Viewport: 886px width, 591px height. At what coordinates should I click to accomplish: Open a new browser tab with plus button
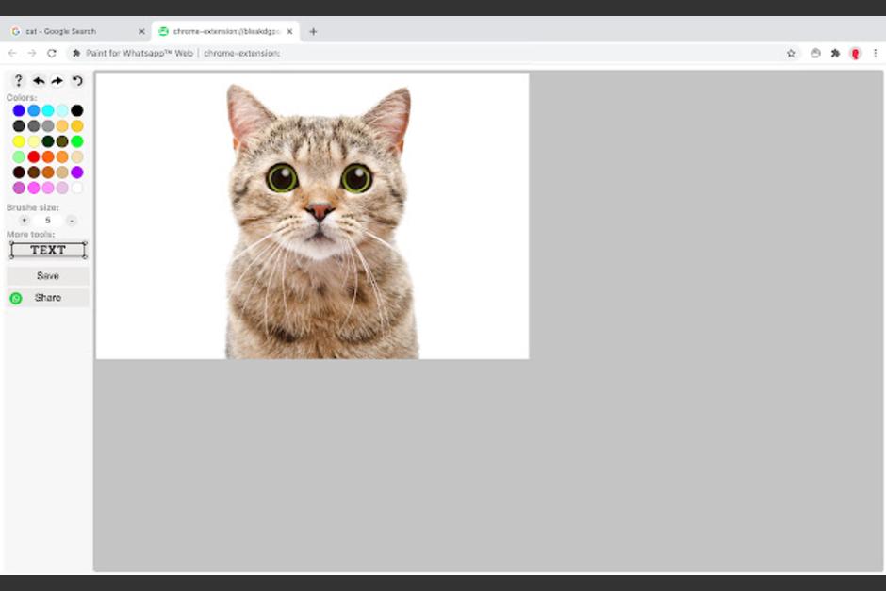tap(313, 31)
